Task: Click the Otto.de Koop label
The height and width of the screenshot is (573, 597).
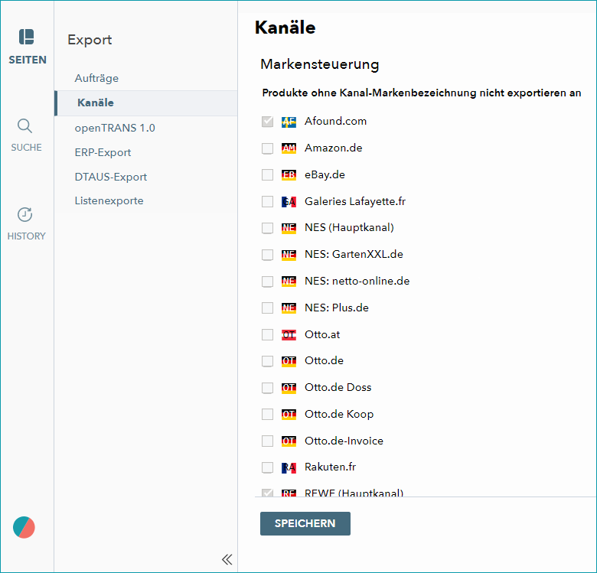Action: [x=339, y=414]
